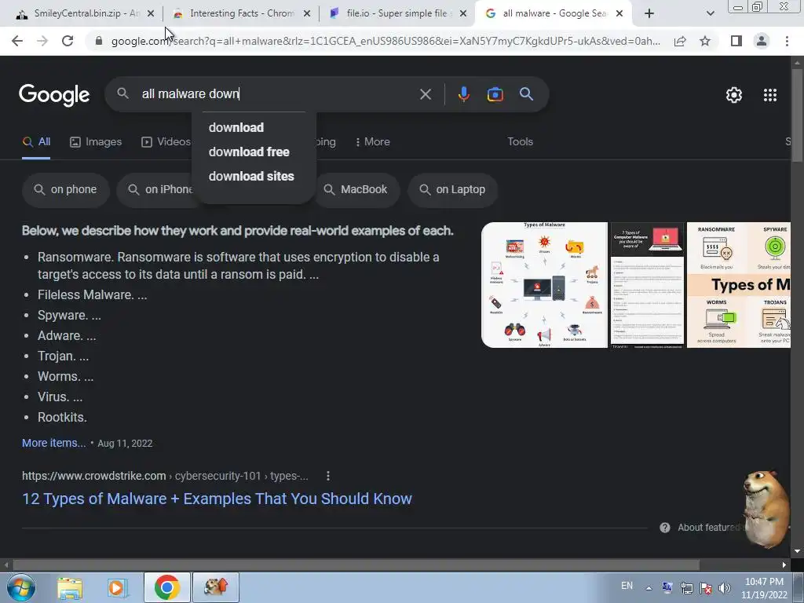Click the Google logo
The width and height of the screenshot is (804, 603).
(54, 95)
